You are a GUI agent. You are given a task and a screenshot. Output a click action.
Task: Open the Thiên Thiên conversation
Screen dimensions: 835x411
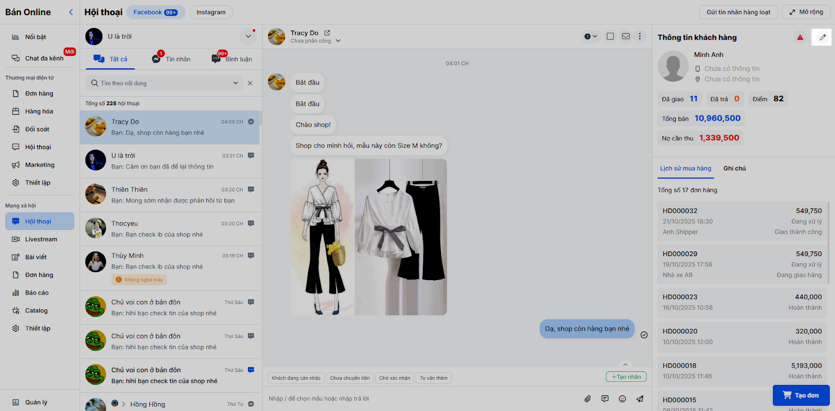170,195
